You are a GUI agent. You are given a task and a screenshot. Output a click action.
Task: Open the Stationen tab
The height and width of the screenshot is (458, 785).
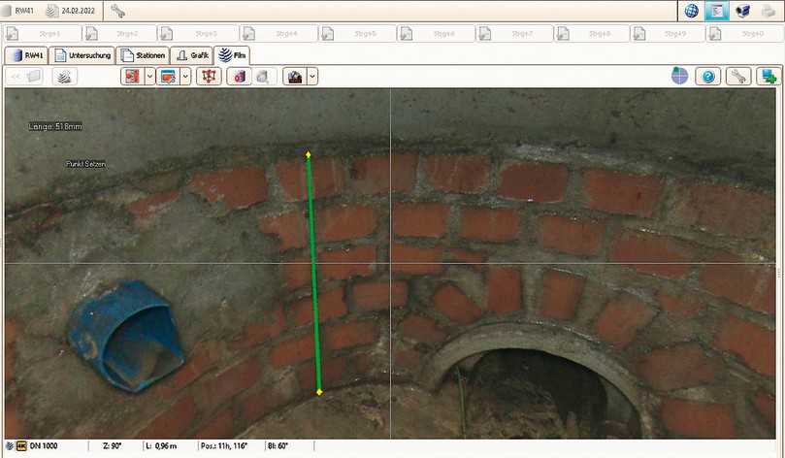[144, 55]
